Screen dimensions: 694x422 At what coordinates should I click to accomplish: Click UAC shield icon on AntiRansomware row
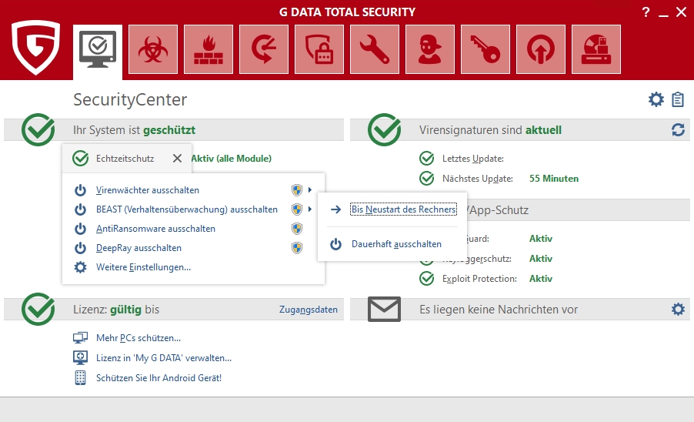pyautogui.click(x=297, y=229)
